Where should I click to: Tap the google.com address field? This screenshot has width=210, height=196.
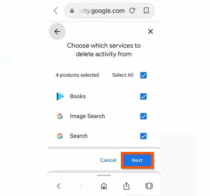109,11
